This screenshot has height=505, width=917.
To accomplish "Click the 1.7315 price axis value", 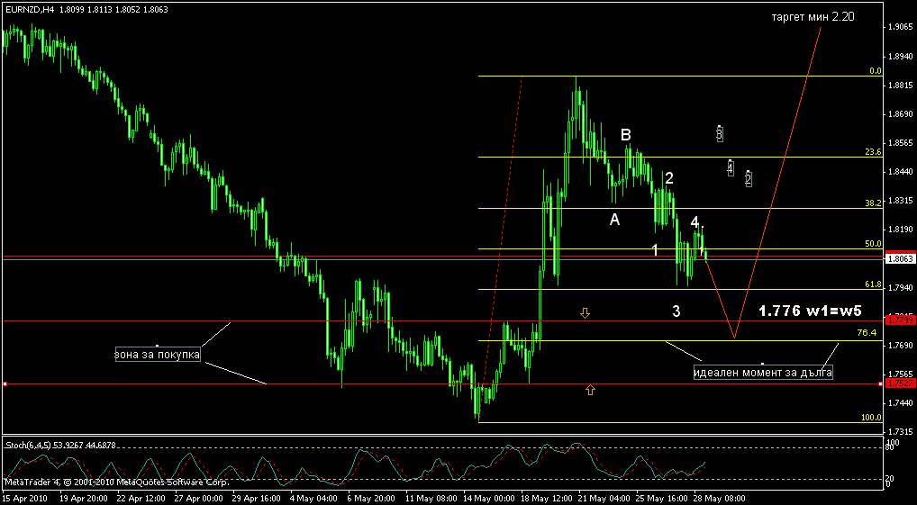I will (x=901, y=432).
